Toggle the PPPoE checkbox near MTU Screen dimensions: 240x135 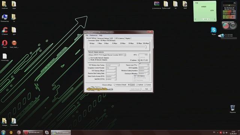139,57
